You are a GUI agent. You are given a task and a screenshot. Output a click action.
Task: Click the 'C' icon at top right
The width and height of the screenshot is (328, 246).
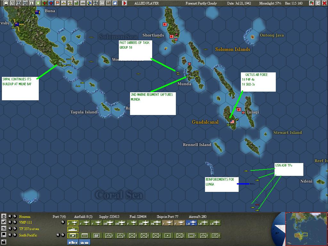(318, 3)
